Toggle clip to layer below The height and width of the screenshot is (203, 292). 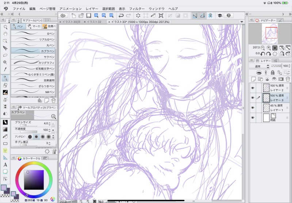tap(259, 72)
